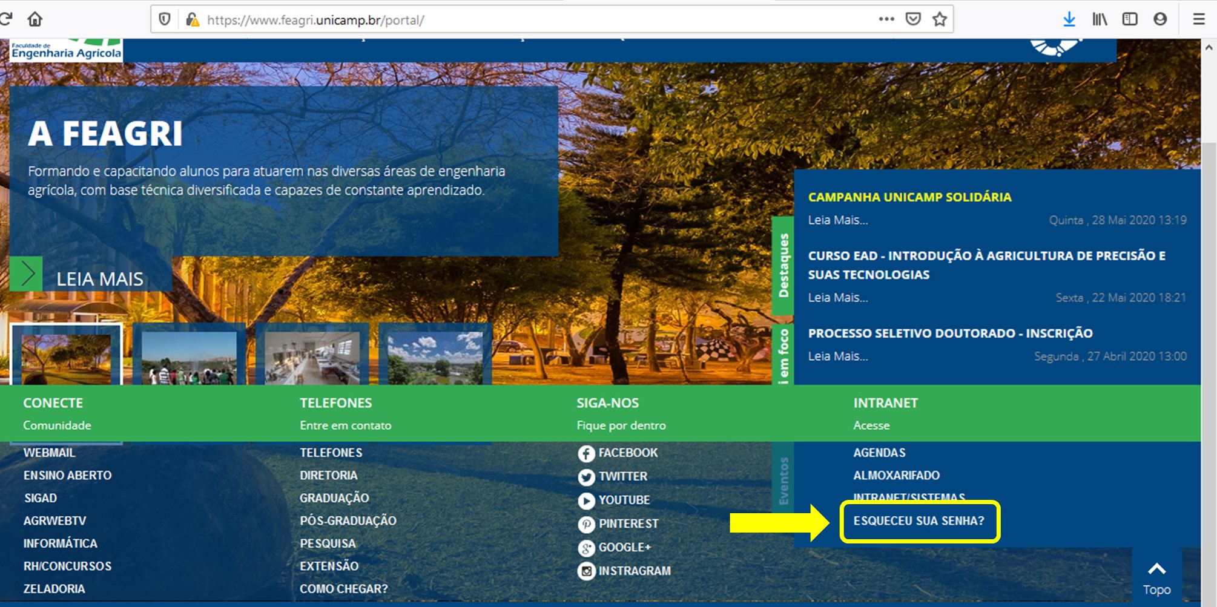Viewport: 1217px width, 607px height.
Task: Click Leia Mais under Processo Seletivo Doutorado
Action: pos(837,356)
